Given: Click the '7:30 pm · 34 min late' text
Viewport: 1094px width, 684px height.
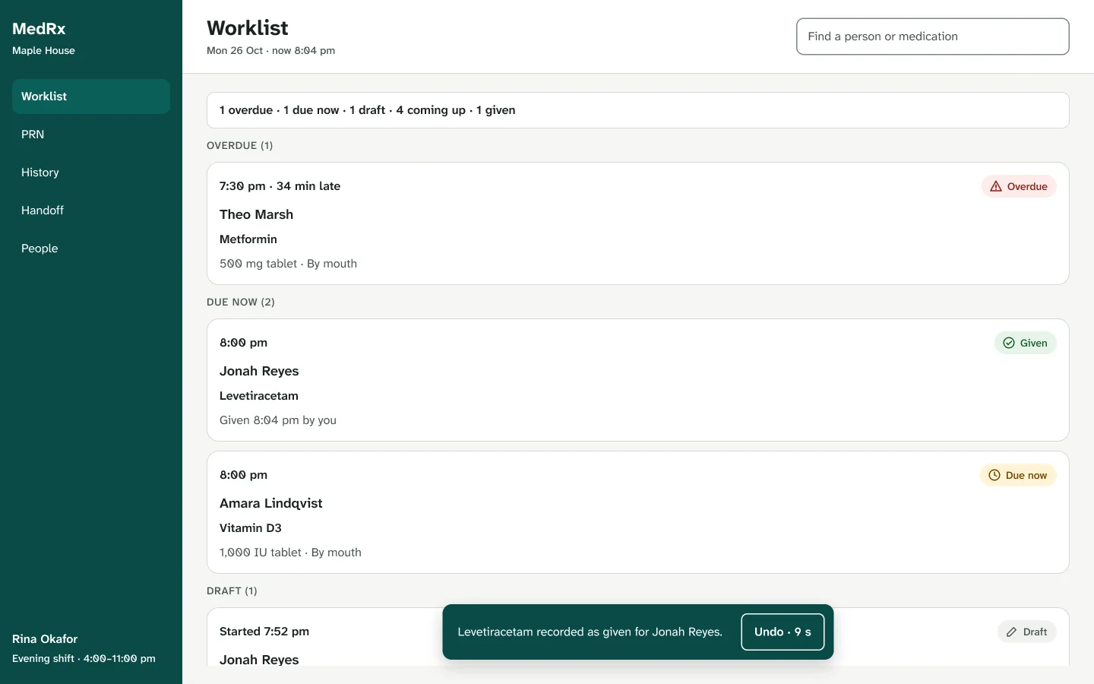Looking at the screenshot, I should point(280,186).
